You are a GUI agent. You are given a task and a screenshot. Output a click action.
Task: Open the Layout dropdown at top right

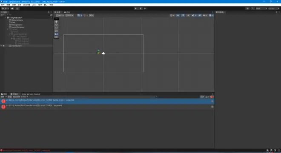(274, 8)
